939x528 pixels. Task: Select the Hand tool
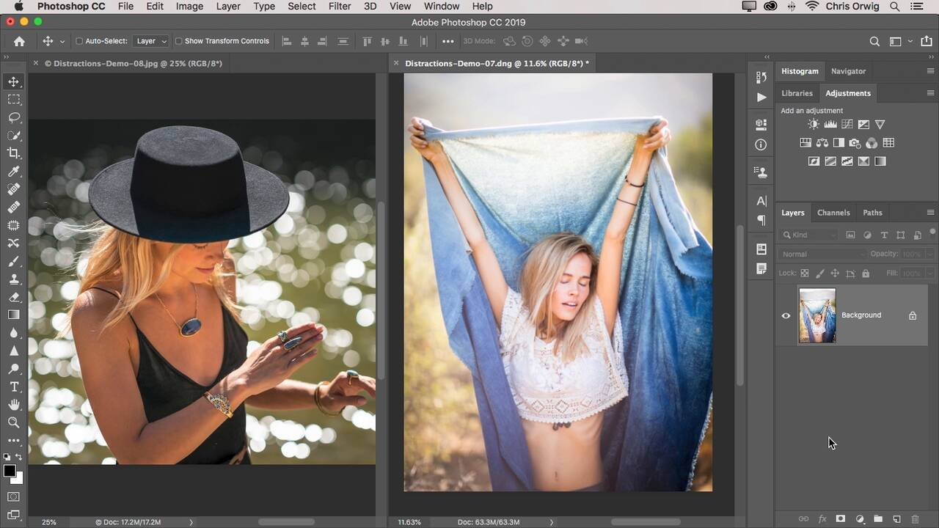pos(14,405)
